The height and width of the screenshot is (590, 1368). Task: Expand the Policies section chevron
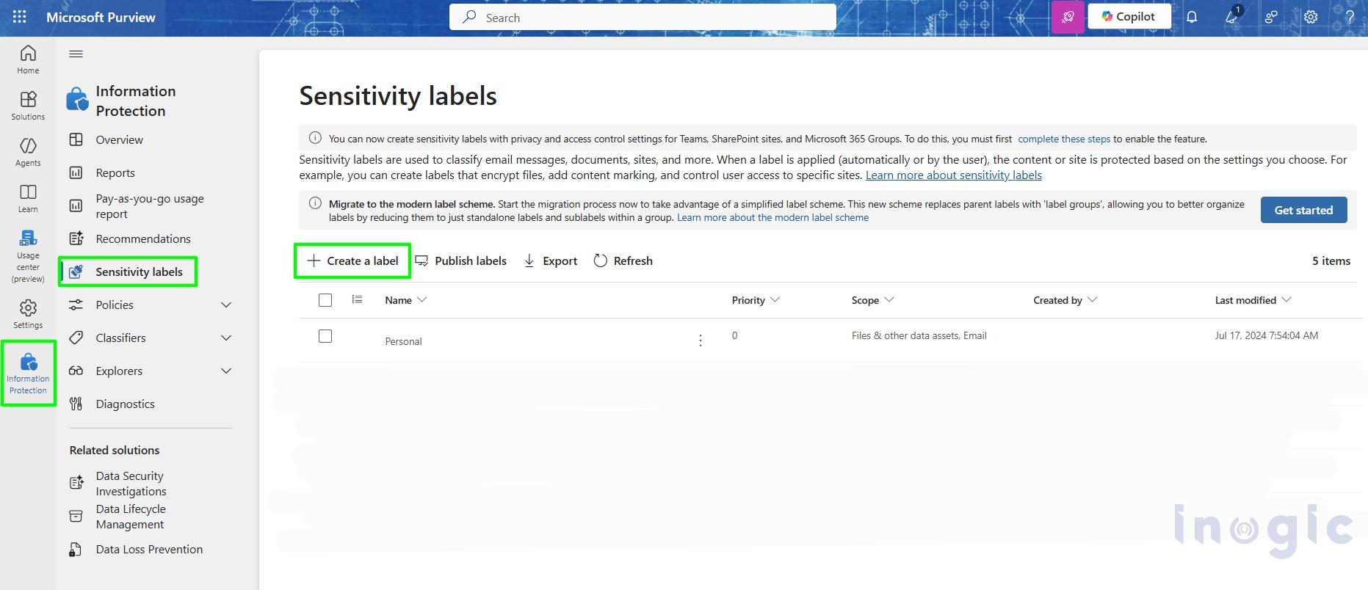[226, 305]
